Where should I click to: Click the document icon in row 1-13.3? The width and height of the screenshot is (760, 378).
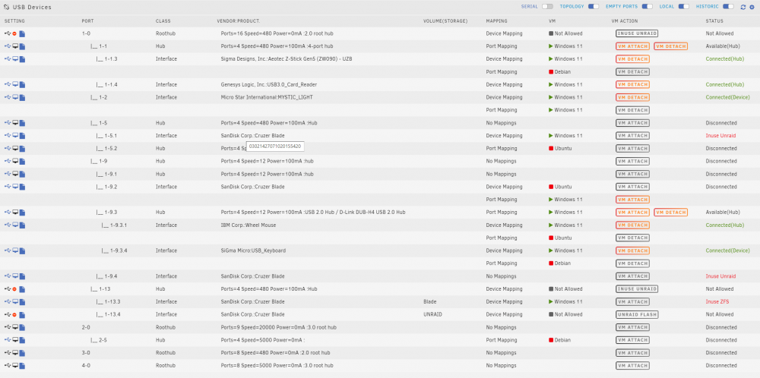coord(22,301)
